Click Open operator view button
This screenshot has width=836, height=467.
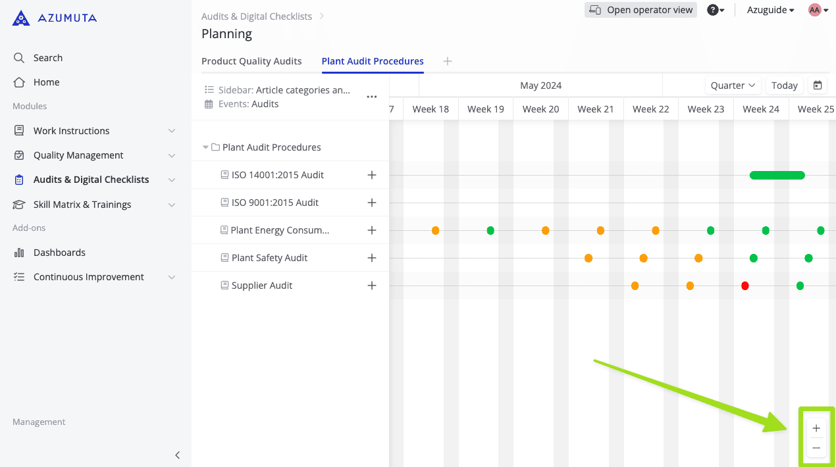coord(640,10)
